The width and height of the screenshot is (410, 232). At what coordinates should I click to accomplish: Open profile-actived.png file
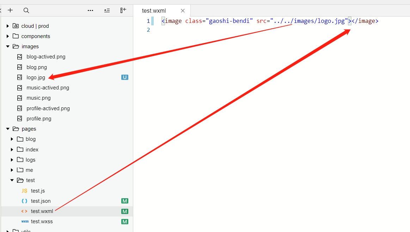pos(48,108)
